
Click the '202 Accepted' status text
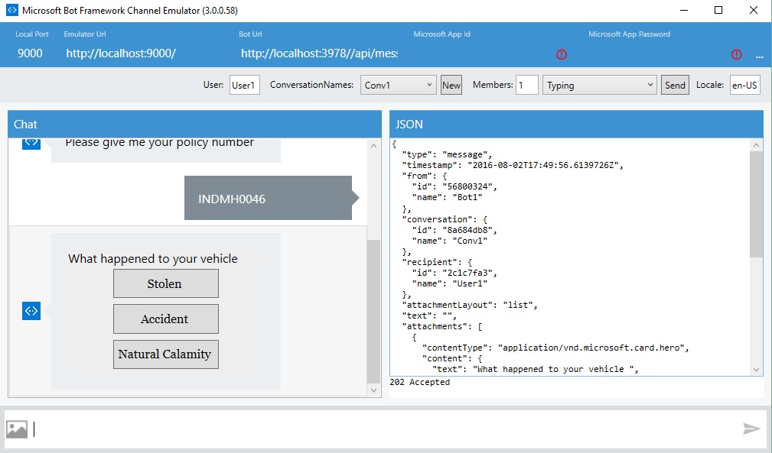pos(419,382)
